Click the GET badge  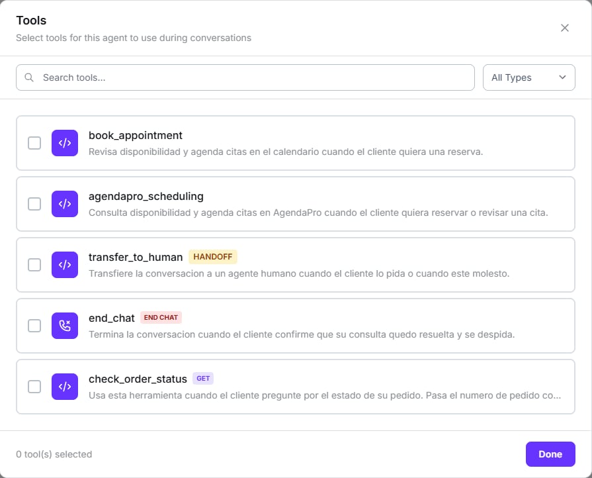(x=203, y=378)
